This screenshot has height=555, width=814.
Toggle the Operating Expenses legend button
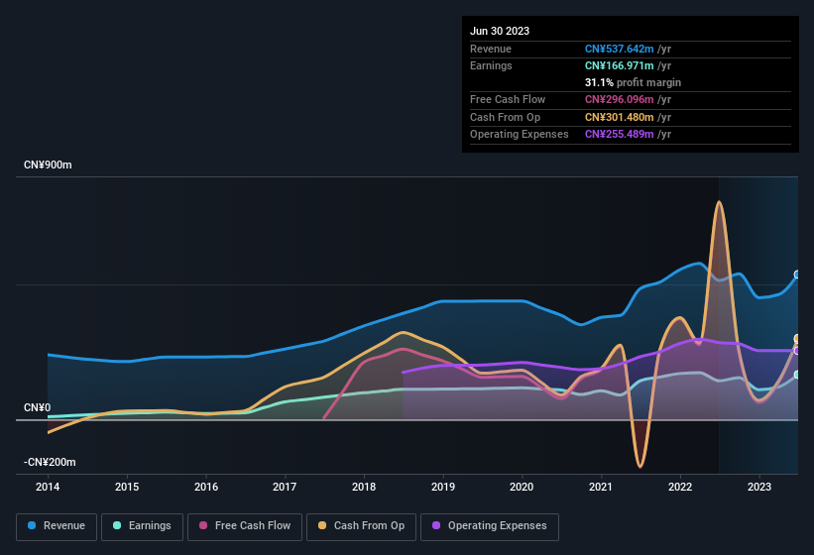pos(490,526)
